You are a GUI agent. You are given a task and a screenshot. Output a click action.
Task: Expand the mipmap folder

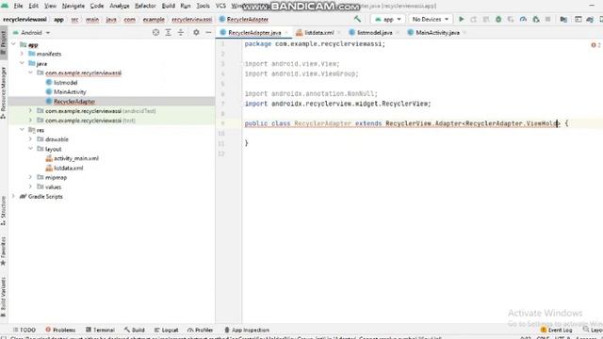[x=31, y=177]
